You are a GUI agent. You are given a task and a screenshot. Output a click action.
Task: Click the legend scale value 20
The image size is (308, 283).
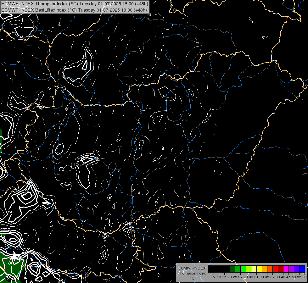pyautogui.click(x=230, y=277)
